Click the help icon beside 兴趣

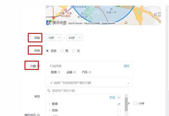coord(38,66)
